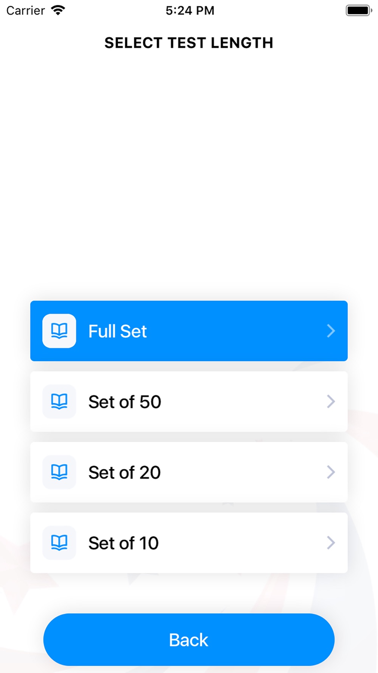Image resolution: width=378 pixels, height=673 pixels.
Task: Choose the Set of 20 label
Action: pyautogui.click(x=125, y=472)
